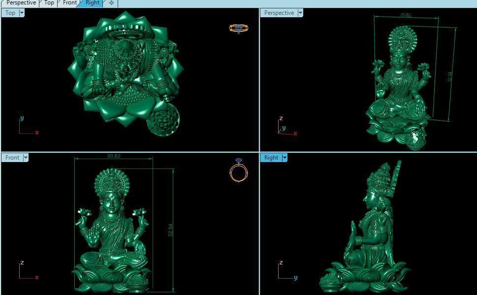
Task: Click the 32.54 dimension in Perspective viewport
Action: pos(450,76)
